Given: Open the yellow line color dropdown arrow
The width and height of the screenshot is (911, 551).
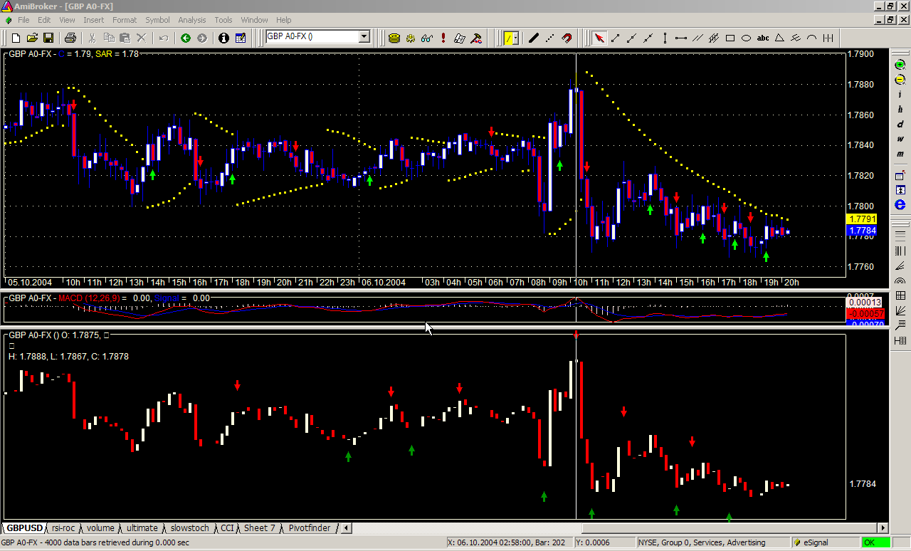Looking at the screenshot, I should click(x=517, y=38).
